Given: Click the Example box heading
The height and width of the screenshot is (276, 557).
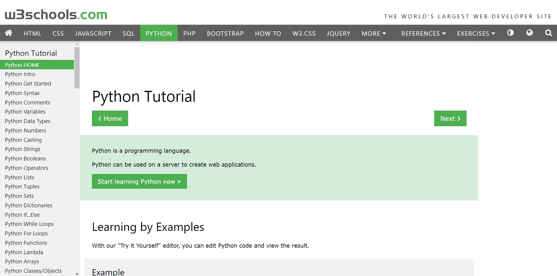Looking at the screenshot, I should point(108,272).
